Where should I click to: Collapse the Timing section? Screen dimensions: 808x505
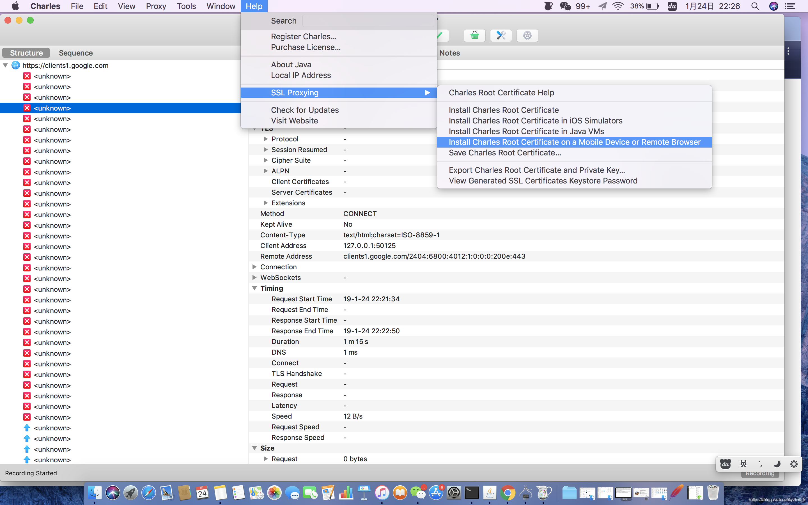pos(254,288)
